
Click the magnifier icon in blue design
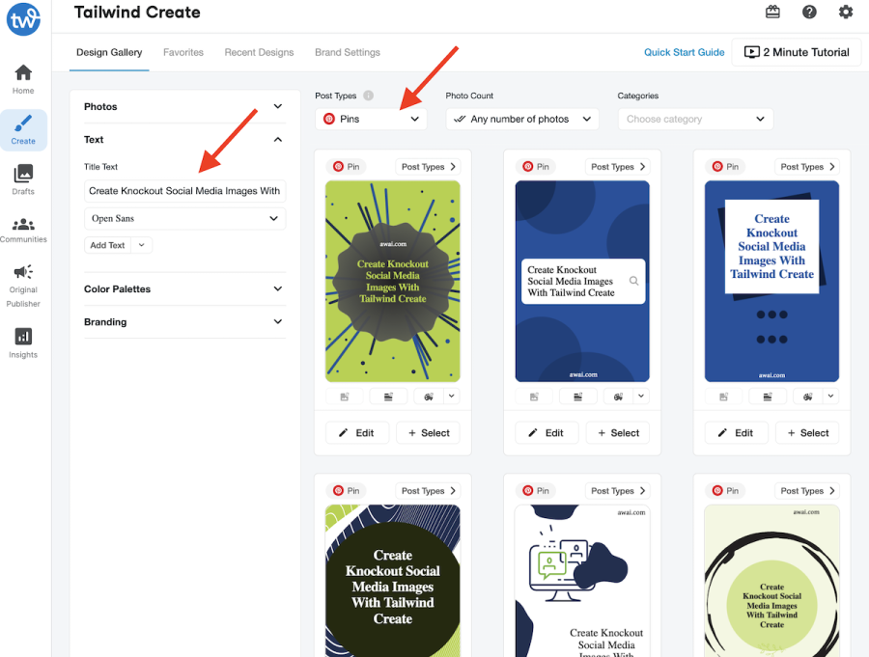tap(634, 281)
